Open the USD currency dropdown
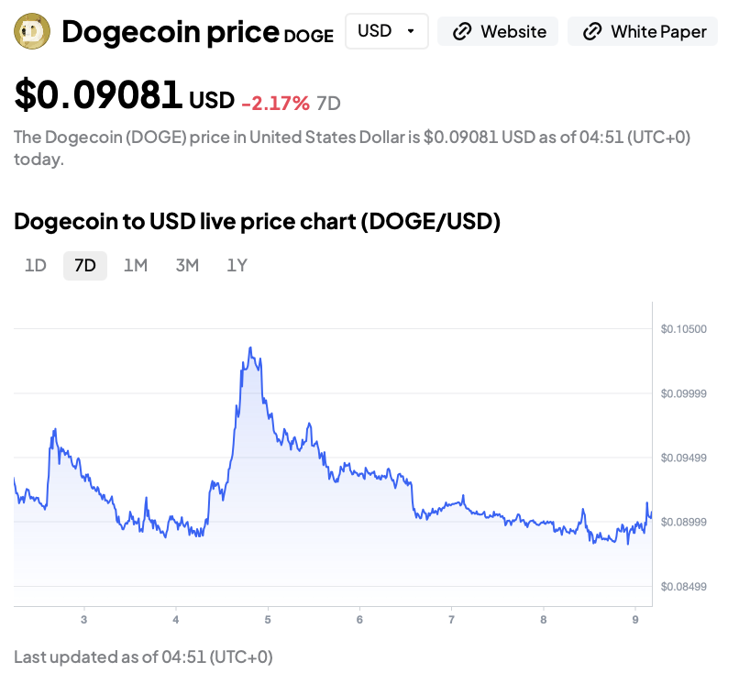 tap(385, 31)
